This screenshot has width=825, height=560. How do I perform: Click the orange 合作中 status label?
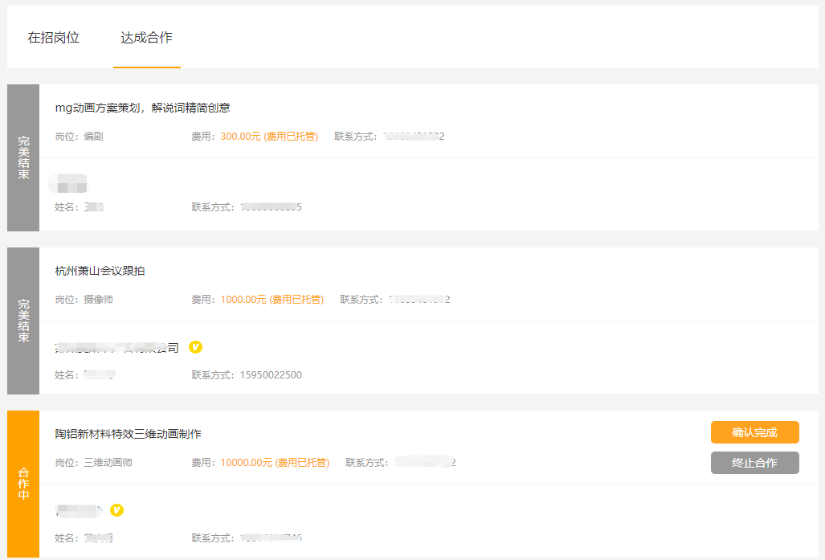[23, 484]
